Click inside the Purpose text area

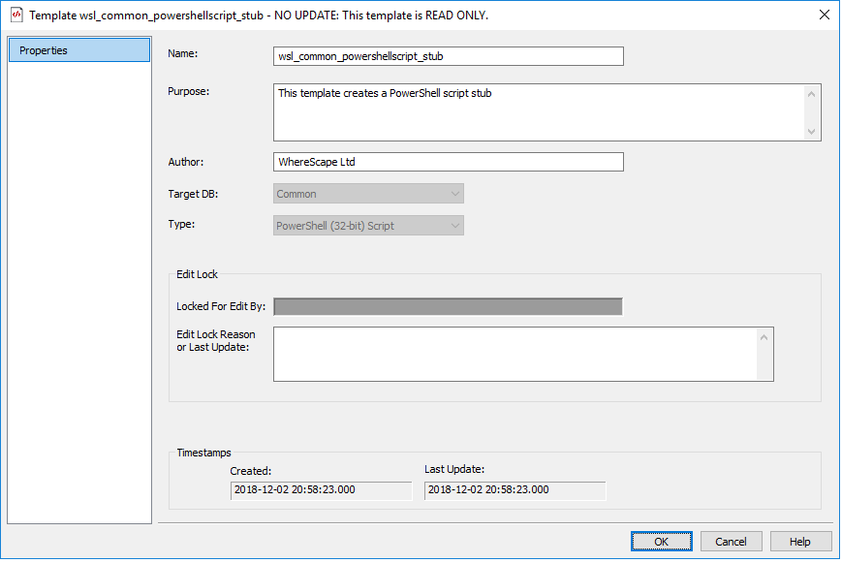(539, 112)
